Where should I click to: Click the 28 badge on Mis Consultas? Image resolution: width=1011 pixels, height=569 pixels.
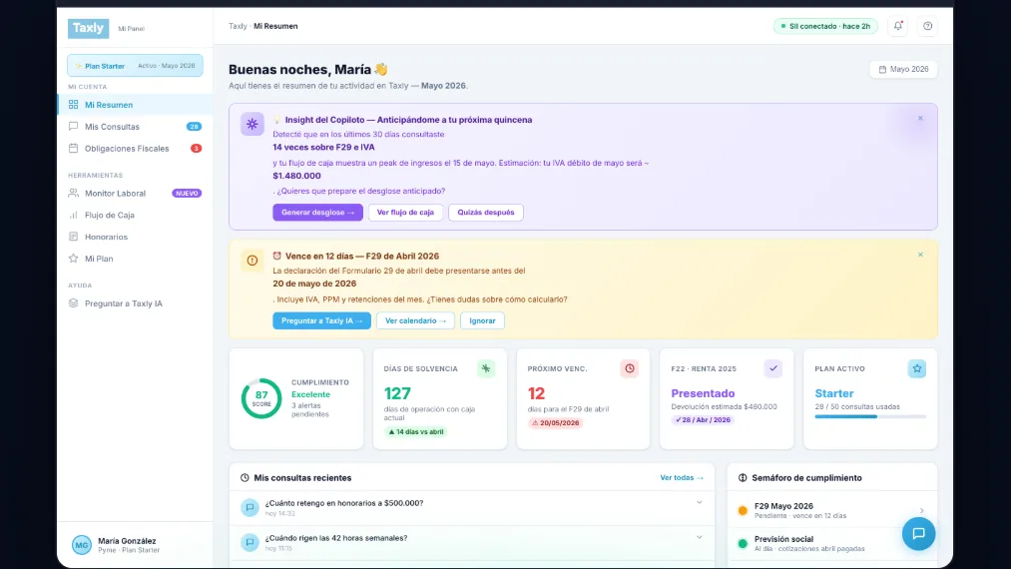coord(194,127)
